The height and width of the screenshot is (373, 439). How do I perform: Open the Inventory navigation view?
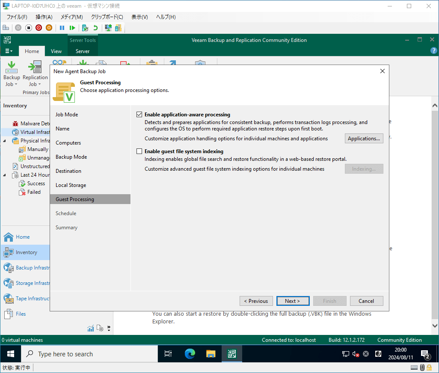(25, 252)
